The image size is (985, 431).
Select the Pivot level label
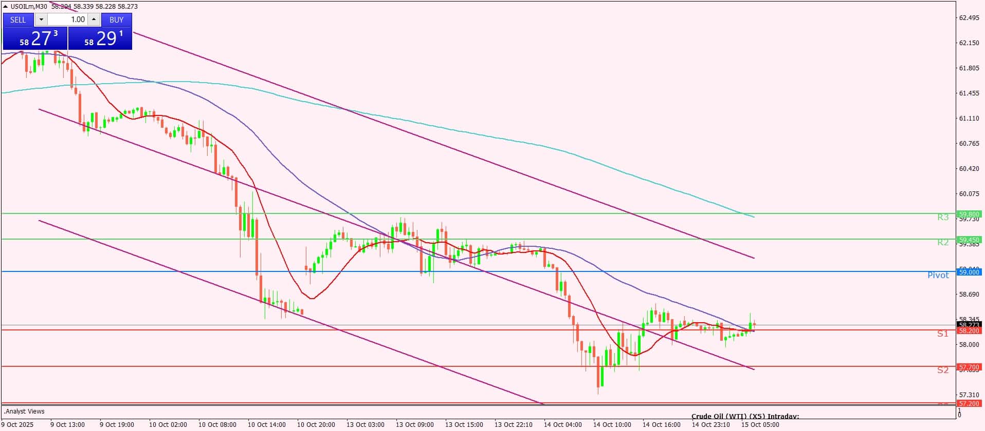(x=938, y=275)
